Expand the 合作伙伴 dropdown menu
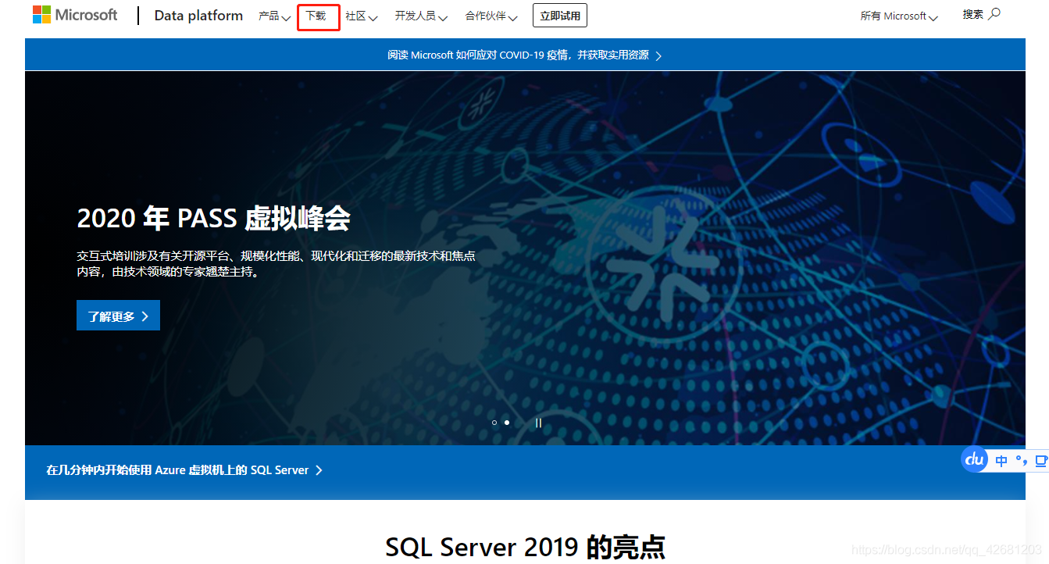Screen dimensions: 1049x564 [491, 16]
